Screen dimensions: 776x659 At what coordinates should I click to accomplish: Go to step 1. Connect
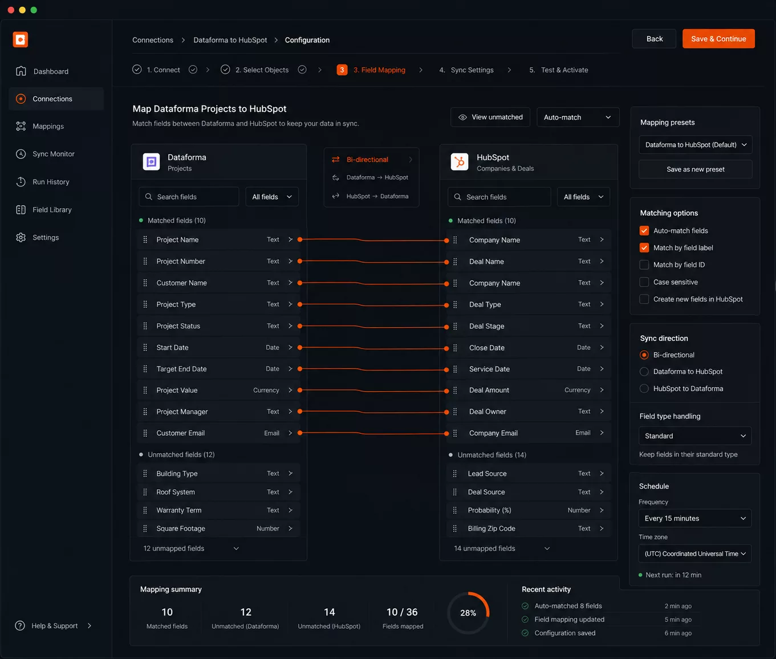click(164, 70)
